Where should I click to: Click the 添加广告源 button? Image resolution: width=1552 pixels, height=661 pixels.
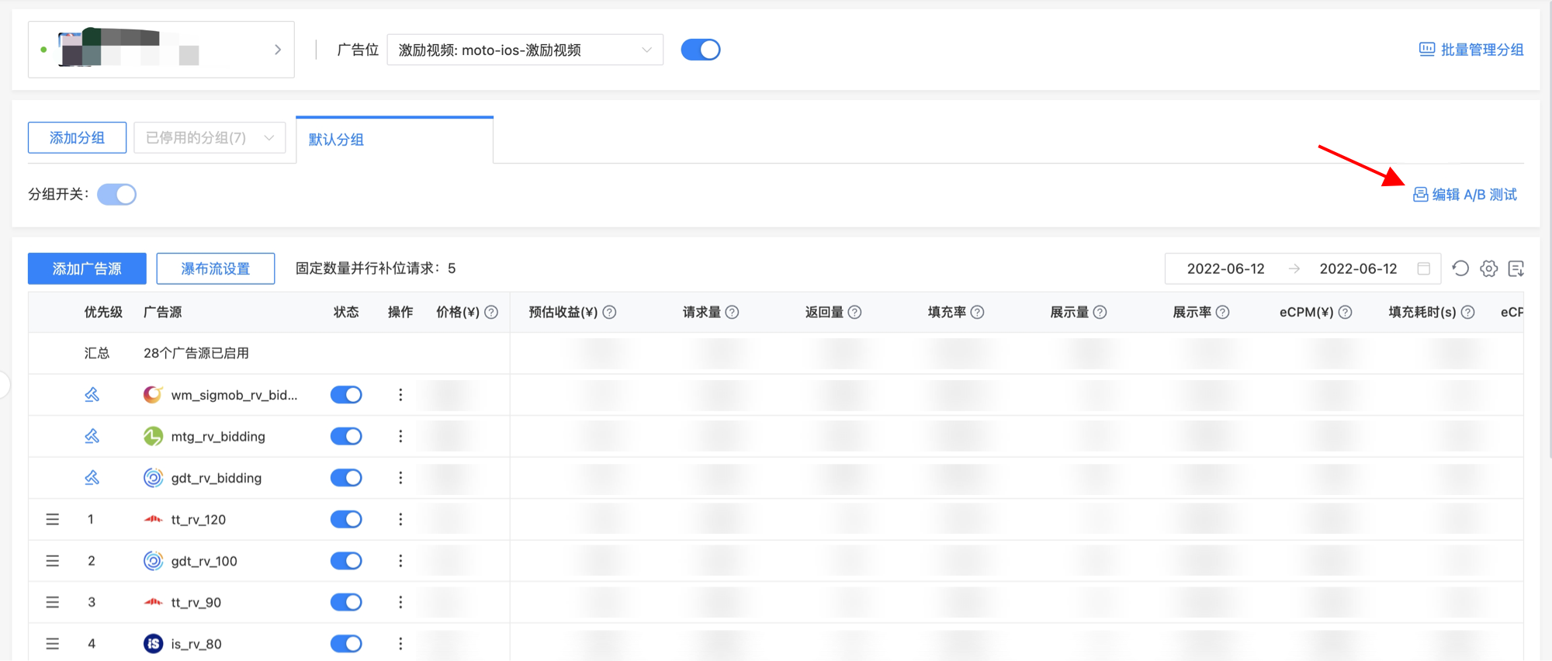(87, 268)
